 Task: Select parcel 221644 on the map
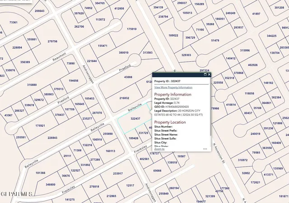92,61
